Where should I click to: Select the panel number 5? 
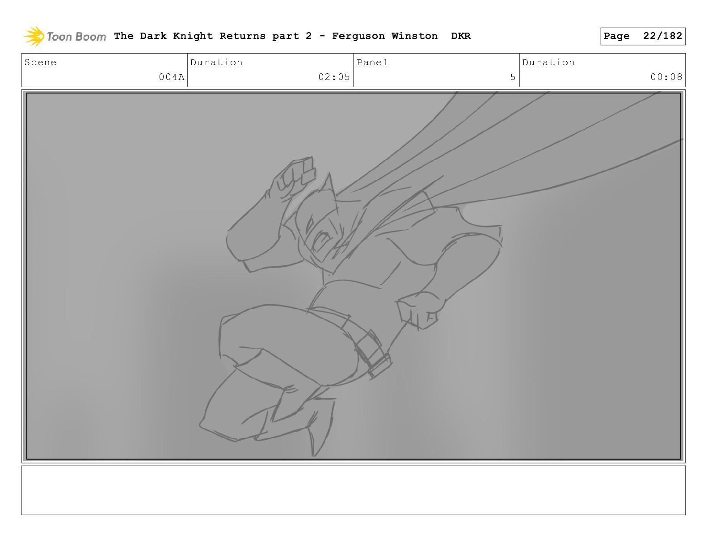pos(513,77)
